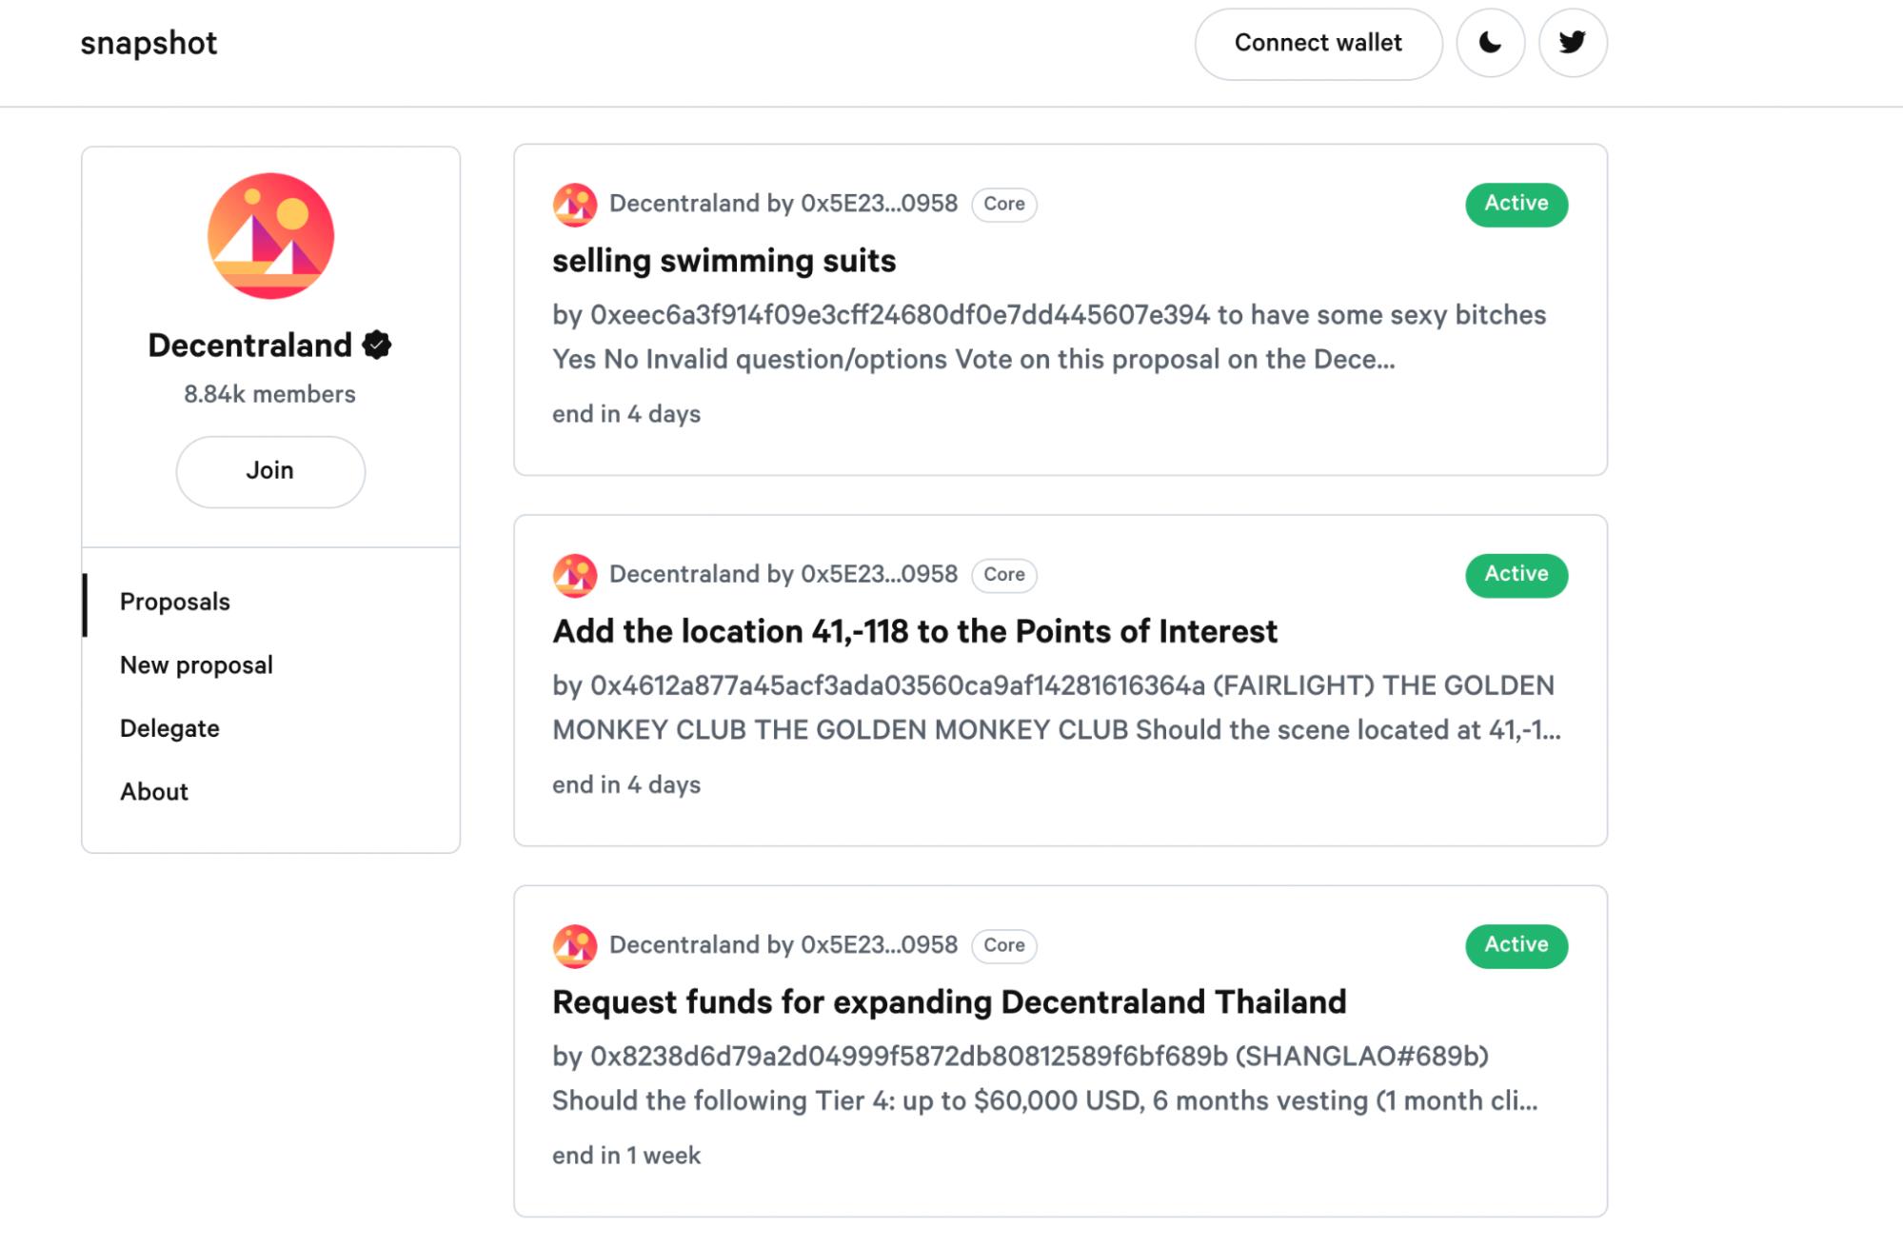This screenshot has width=1903, height=1247.
Task: Open the Twitter bird icon link
Action: pos(1572,43)
